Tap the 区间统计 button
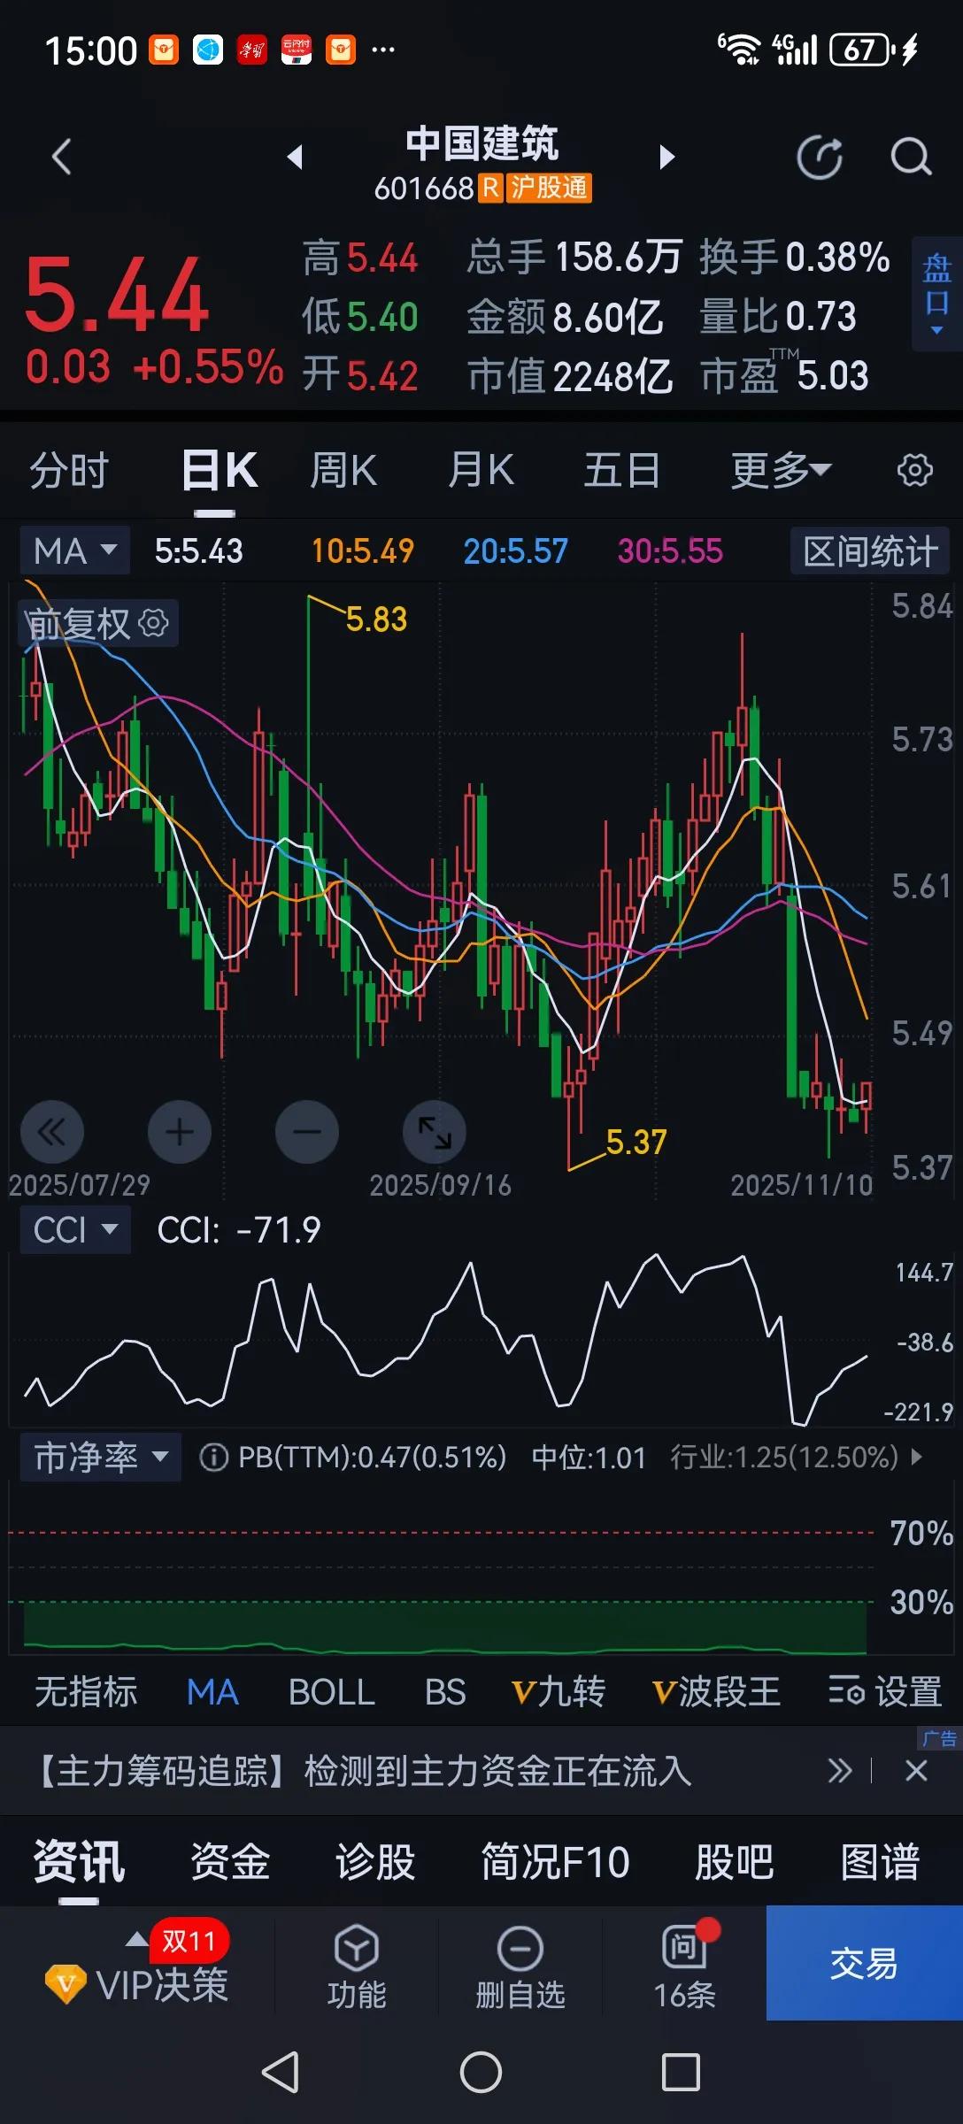This screenshot has height=2124, width=963. point(869,551)
